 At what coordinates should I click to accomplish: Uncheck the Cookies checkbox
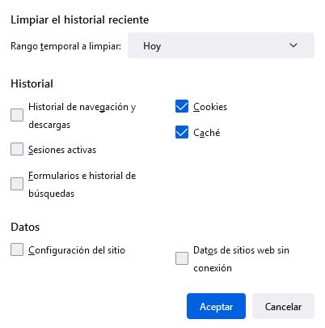click(182, 106)
